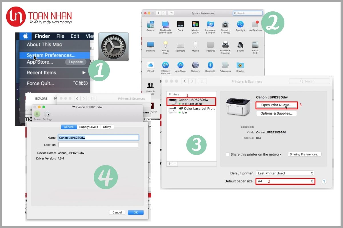Choose Force Quit... menu item
This screenshot has width=343, height=228.
point(54,84)
